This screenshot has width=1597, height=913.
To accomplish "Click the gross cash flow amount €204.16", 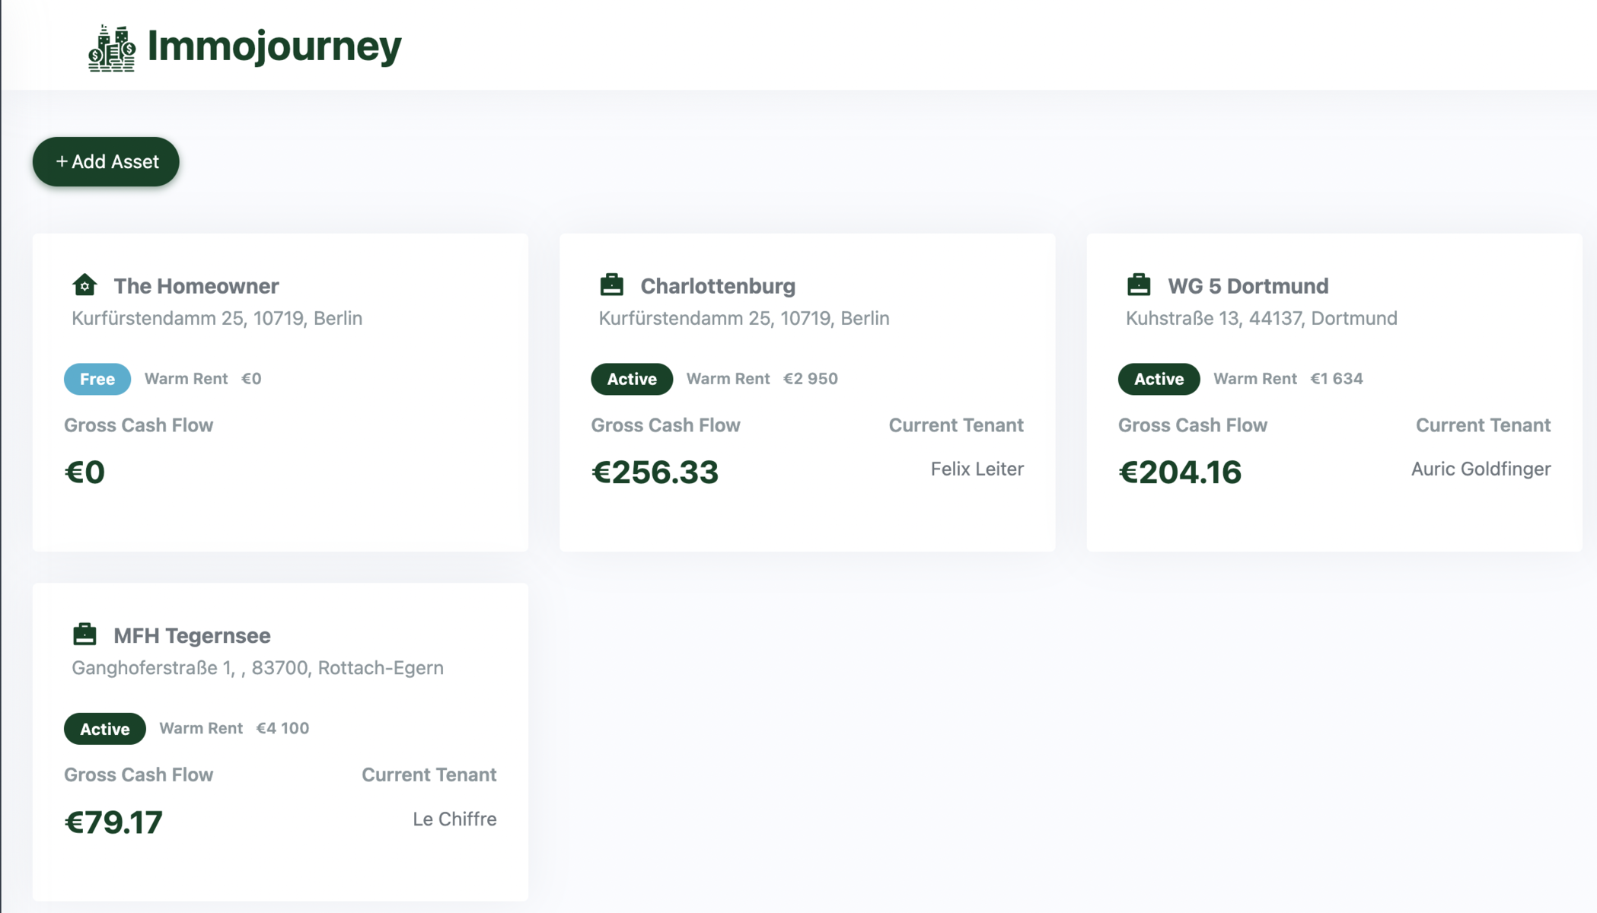I will click(1180, 472).
